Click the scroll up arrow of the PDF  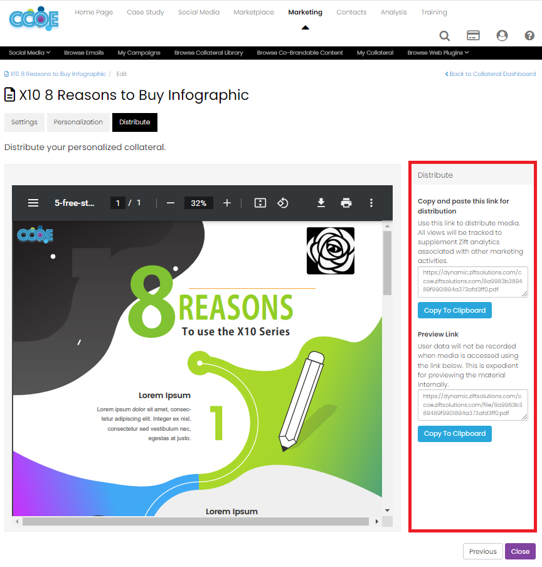tap(387, 226)
